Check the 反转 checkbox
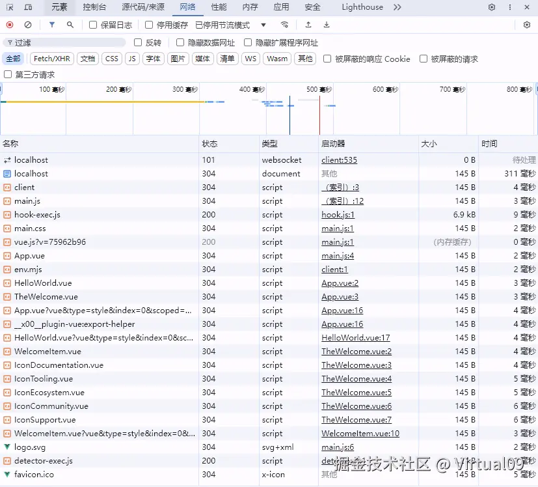 (138, 42)
